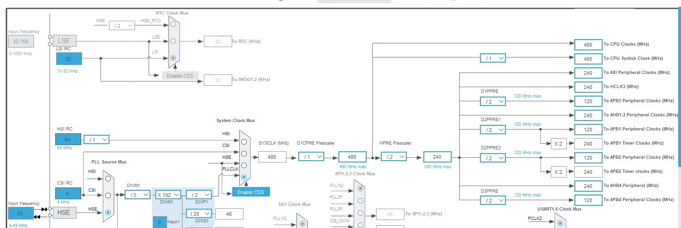The height and width of the screenshot is (228, 681).
Task: Select HSE on PLL Source Mux
Action: (108, 212)
